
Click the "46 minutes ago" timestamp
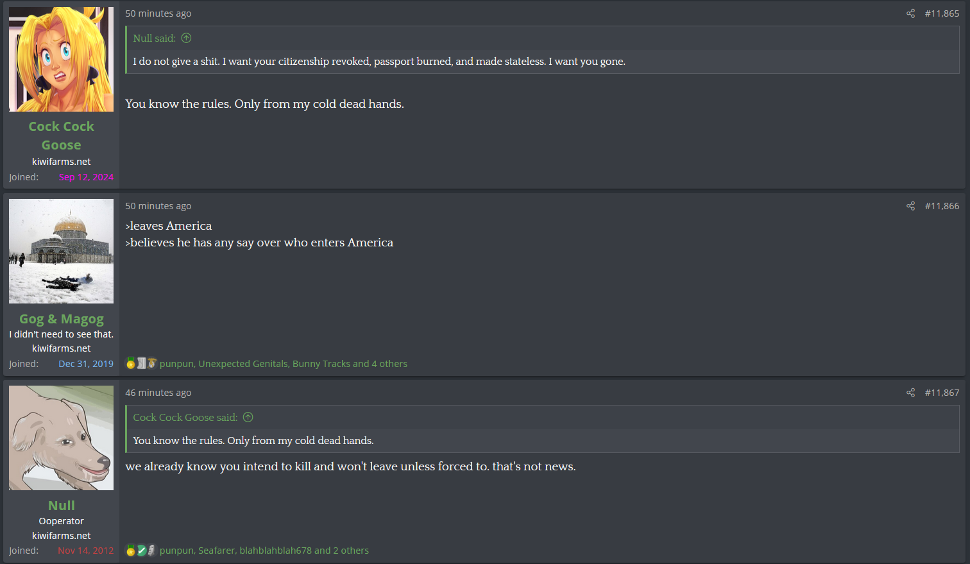point(158,393)
